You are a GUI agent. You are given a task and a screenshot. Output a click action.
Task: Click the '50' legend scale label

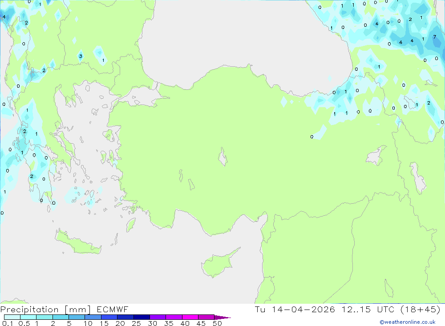(x=218, y=323)
